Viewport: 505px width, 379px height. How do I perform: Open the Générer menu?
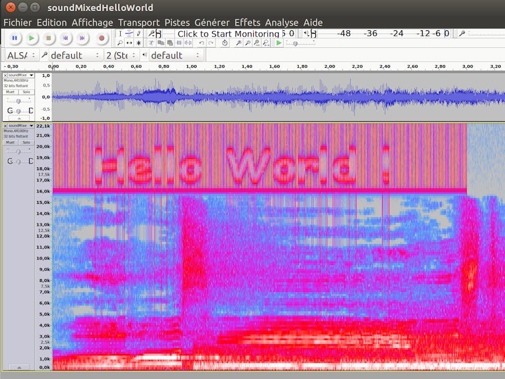(x=212, y=22)
